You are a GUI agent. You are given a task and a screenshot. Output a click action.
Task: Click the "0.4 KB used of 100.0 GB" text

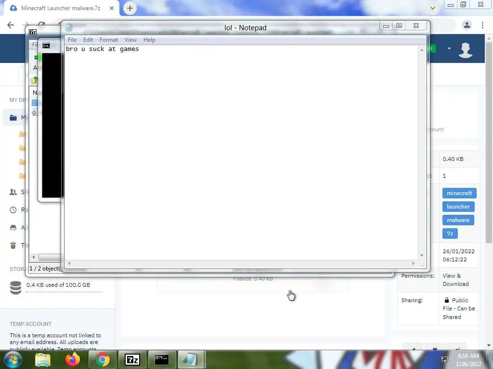coord(58,285)
